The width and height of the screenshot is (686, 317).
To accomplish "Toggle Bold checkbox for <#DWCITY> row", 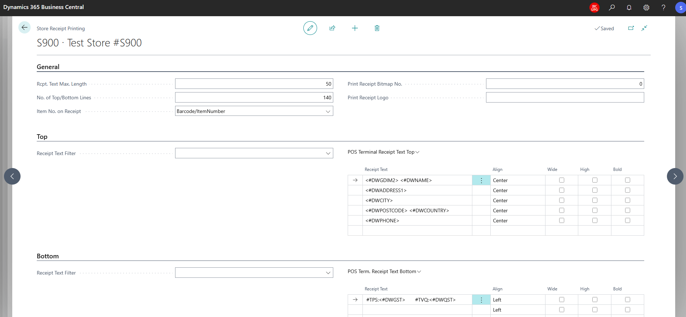I will coord(628,200).
